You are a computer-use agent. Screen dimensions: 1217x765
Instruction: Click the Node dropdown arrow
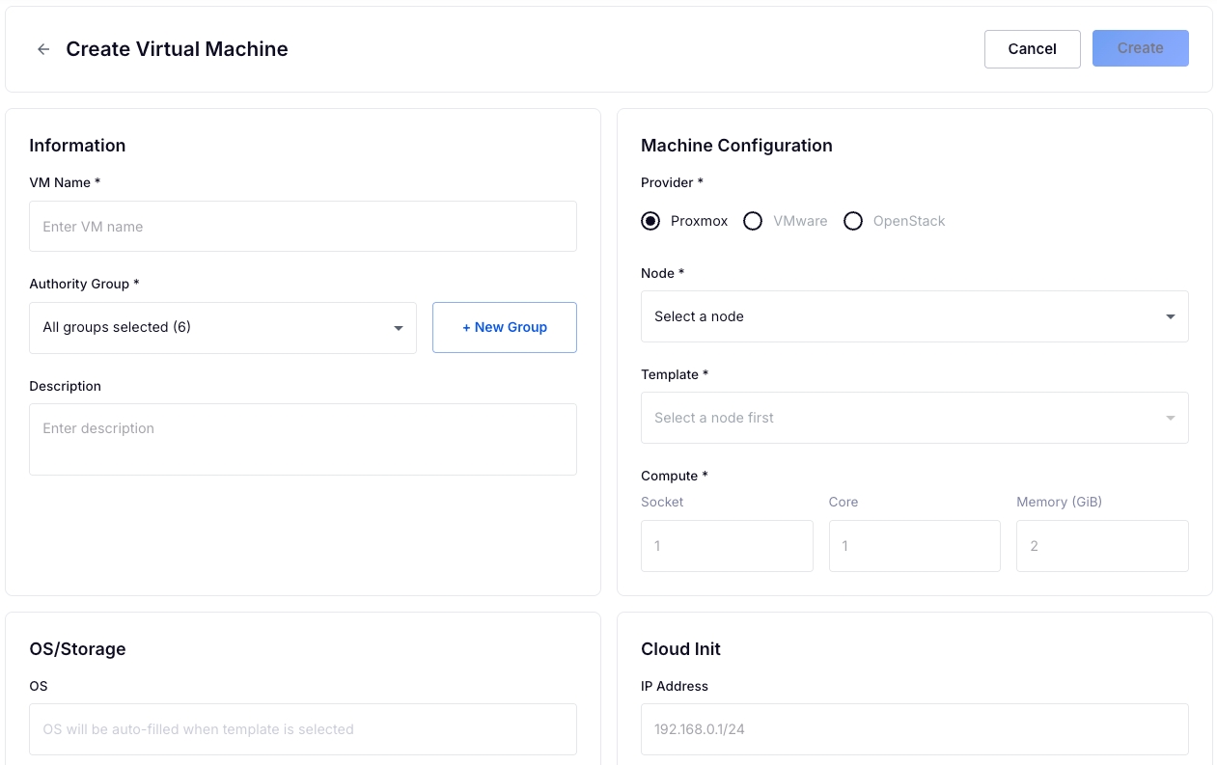(1170, 316)
